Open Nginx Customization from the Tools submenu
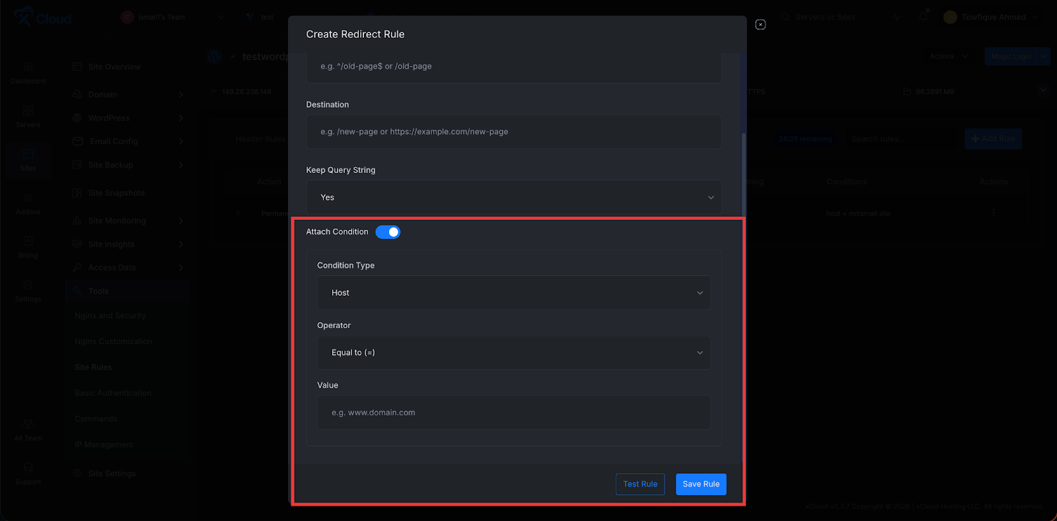The width and height of the screenshot is (1057, 521). click(114, 341)
